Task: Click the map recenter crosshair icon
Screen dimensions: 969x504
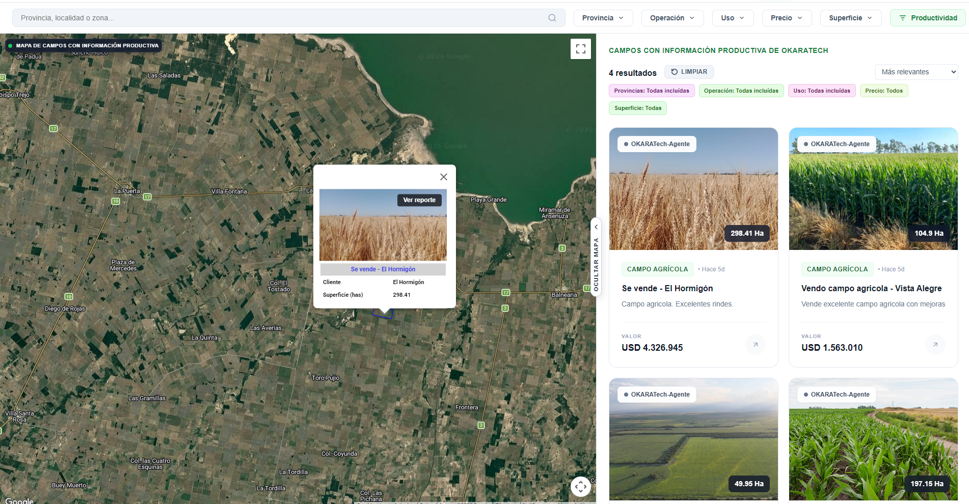Action: (x=581, y=487)
